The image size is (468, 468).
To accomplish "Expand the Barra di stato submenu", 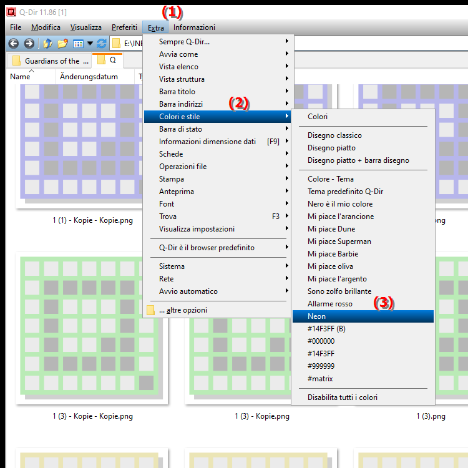I will [x=218, y=129].
